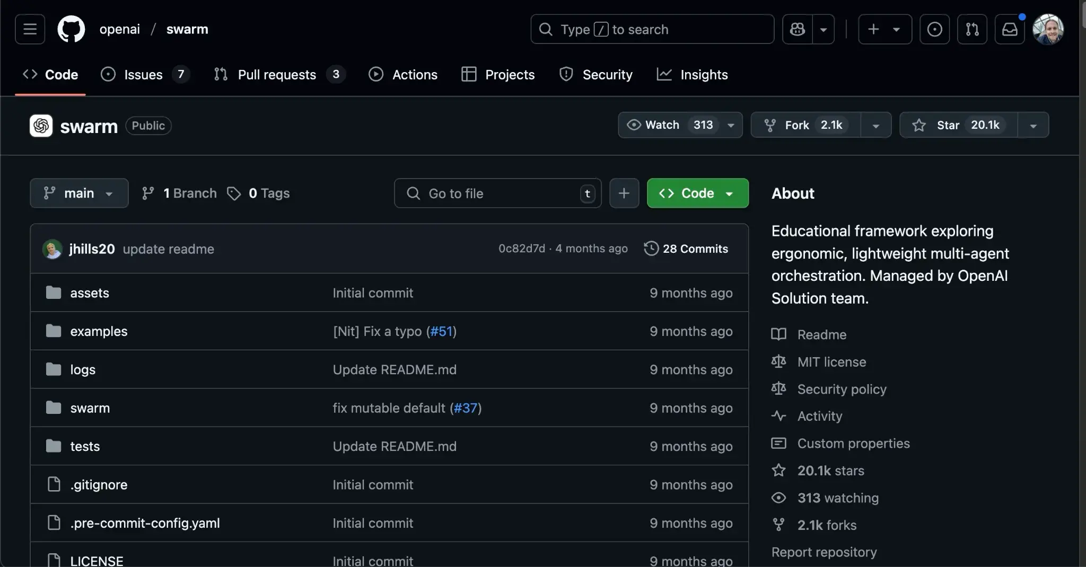1086x567 pixels.
Task: Open the Insights tab
Action: click(x=693, y=74)
